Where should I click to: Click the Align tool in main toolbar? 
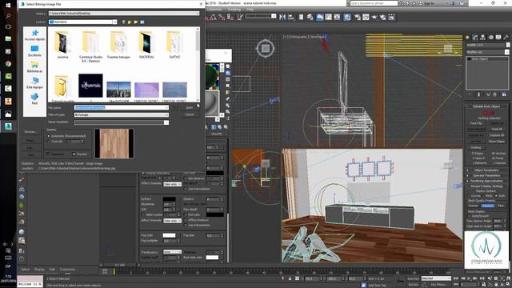point(291,17)
